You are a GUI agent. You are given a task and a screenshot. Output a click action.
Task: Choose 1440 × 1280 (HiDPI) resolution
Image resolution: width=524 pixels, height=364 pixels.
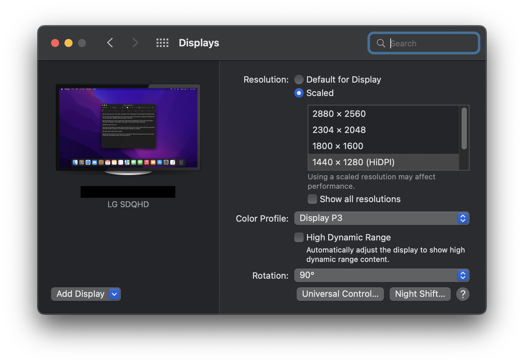(x=384, y=162)
